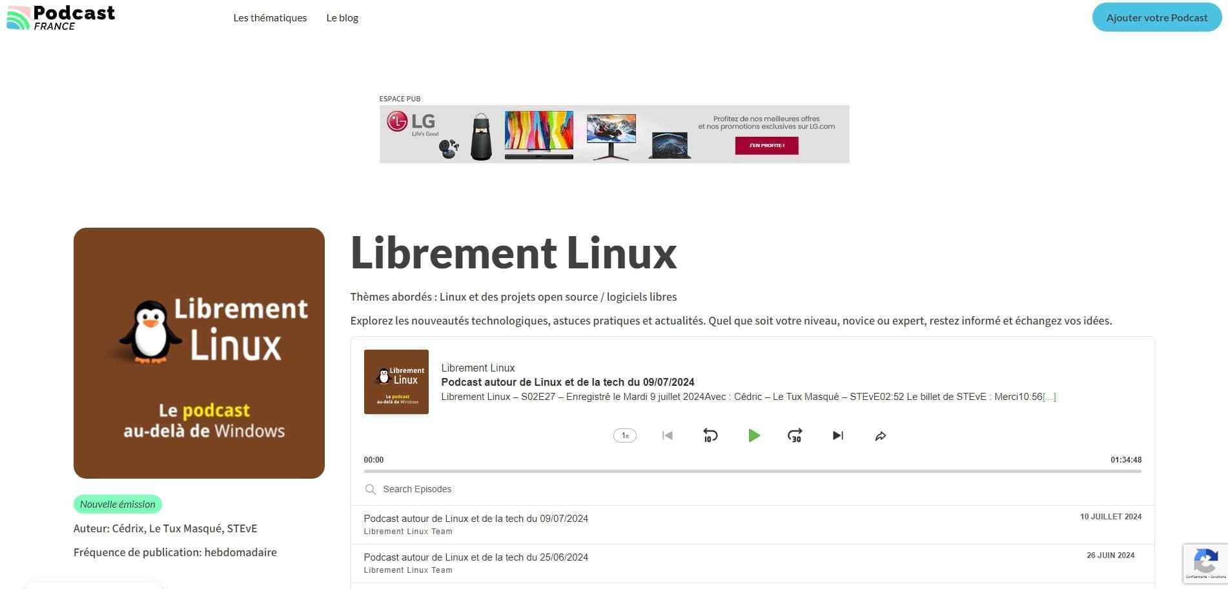Skip to the previous episode
The height and width of the screenshot is (589, 1228).
[668, 435]
